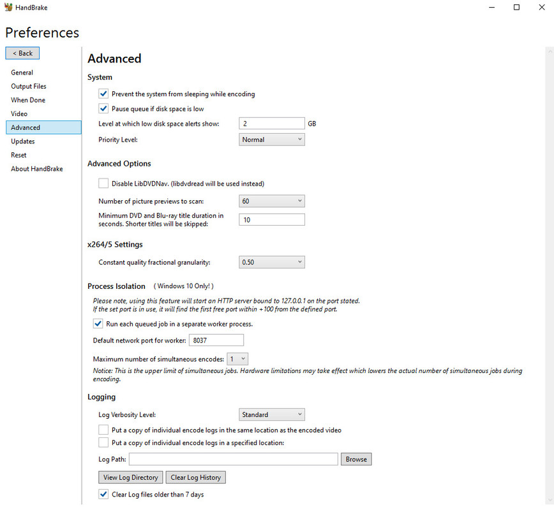Image resolution: width=554 pixels, height=510 pixels.
Task: Select the Video preferences section
Action: 19,113
